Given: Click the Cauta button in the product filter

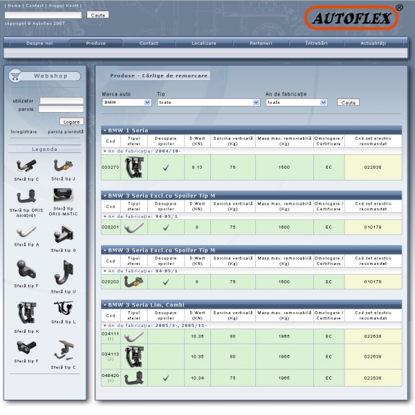Looking at the screenshot, I should coord(348,102).
